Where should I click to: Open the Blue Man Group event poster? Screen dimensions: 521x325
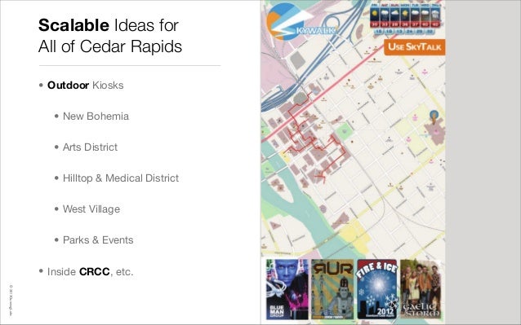point(287,289)
